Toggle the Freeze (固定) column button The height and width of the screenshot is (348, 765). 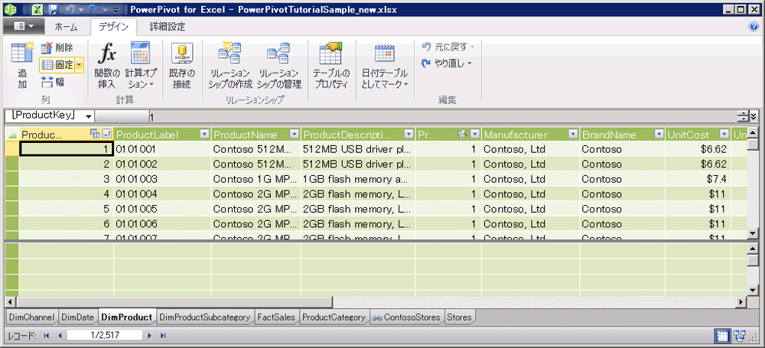(57, 65)
